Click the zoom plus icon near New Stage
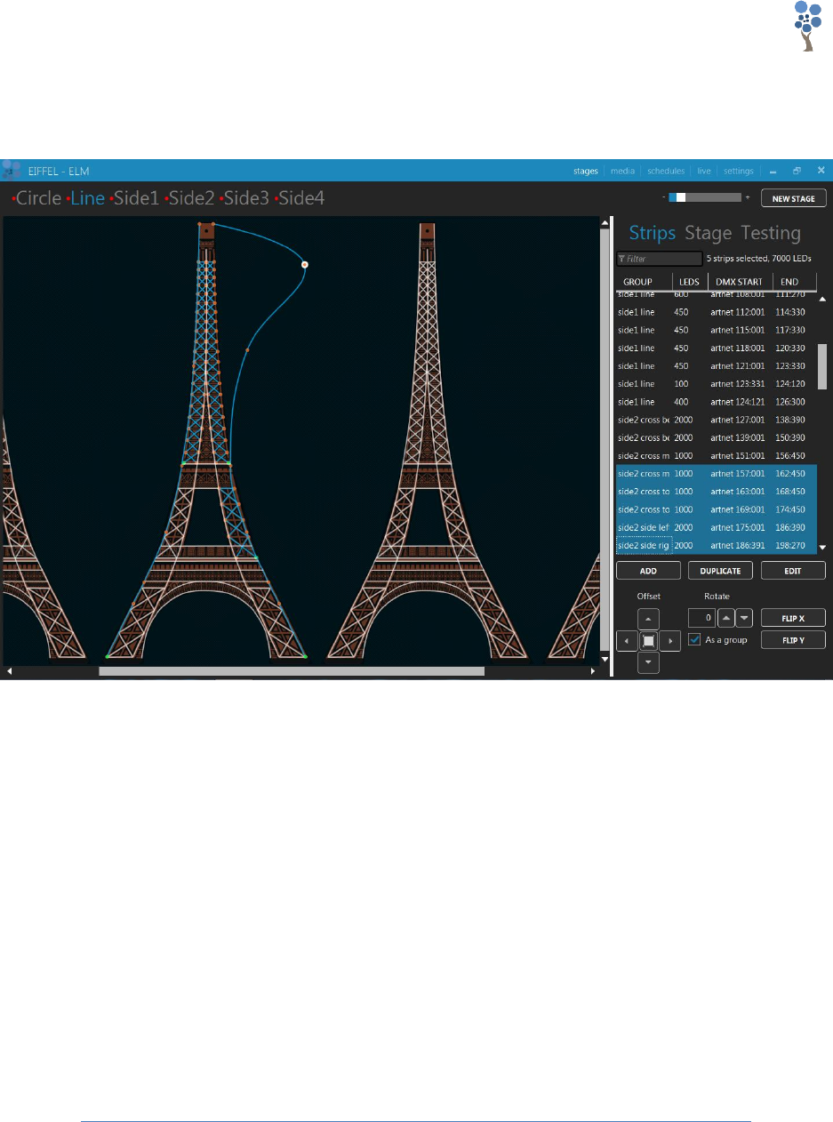This screenshot has height=1122, width=833. pyautogui.click(x=748, y=197)
